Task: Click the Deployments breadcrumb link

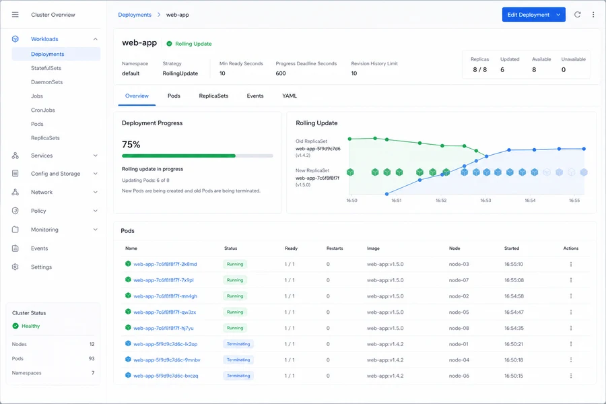Action: coord(135,15)
